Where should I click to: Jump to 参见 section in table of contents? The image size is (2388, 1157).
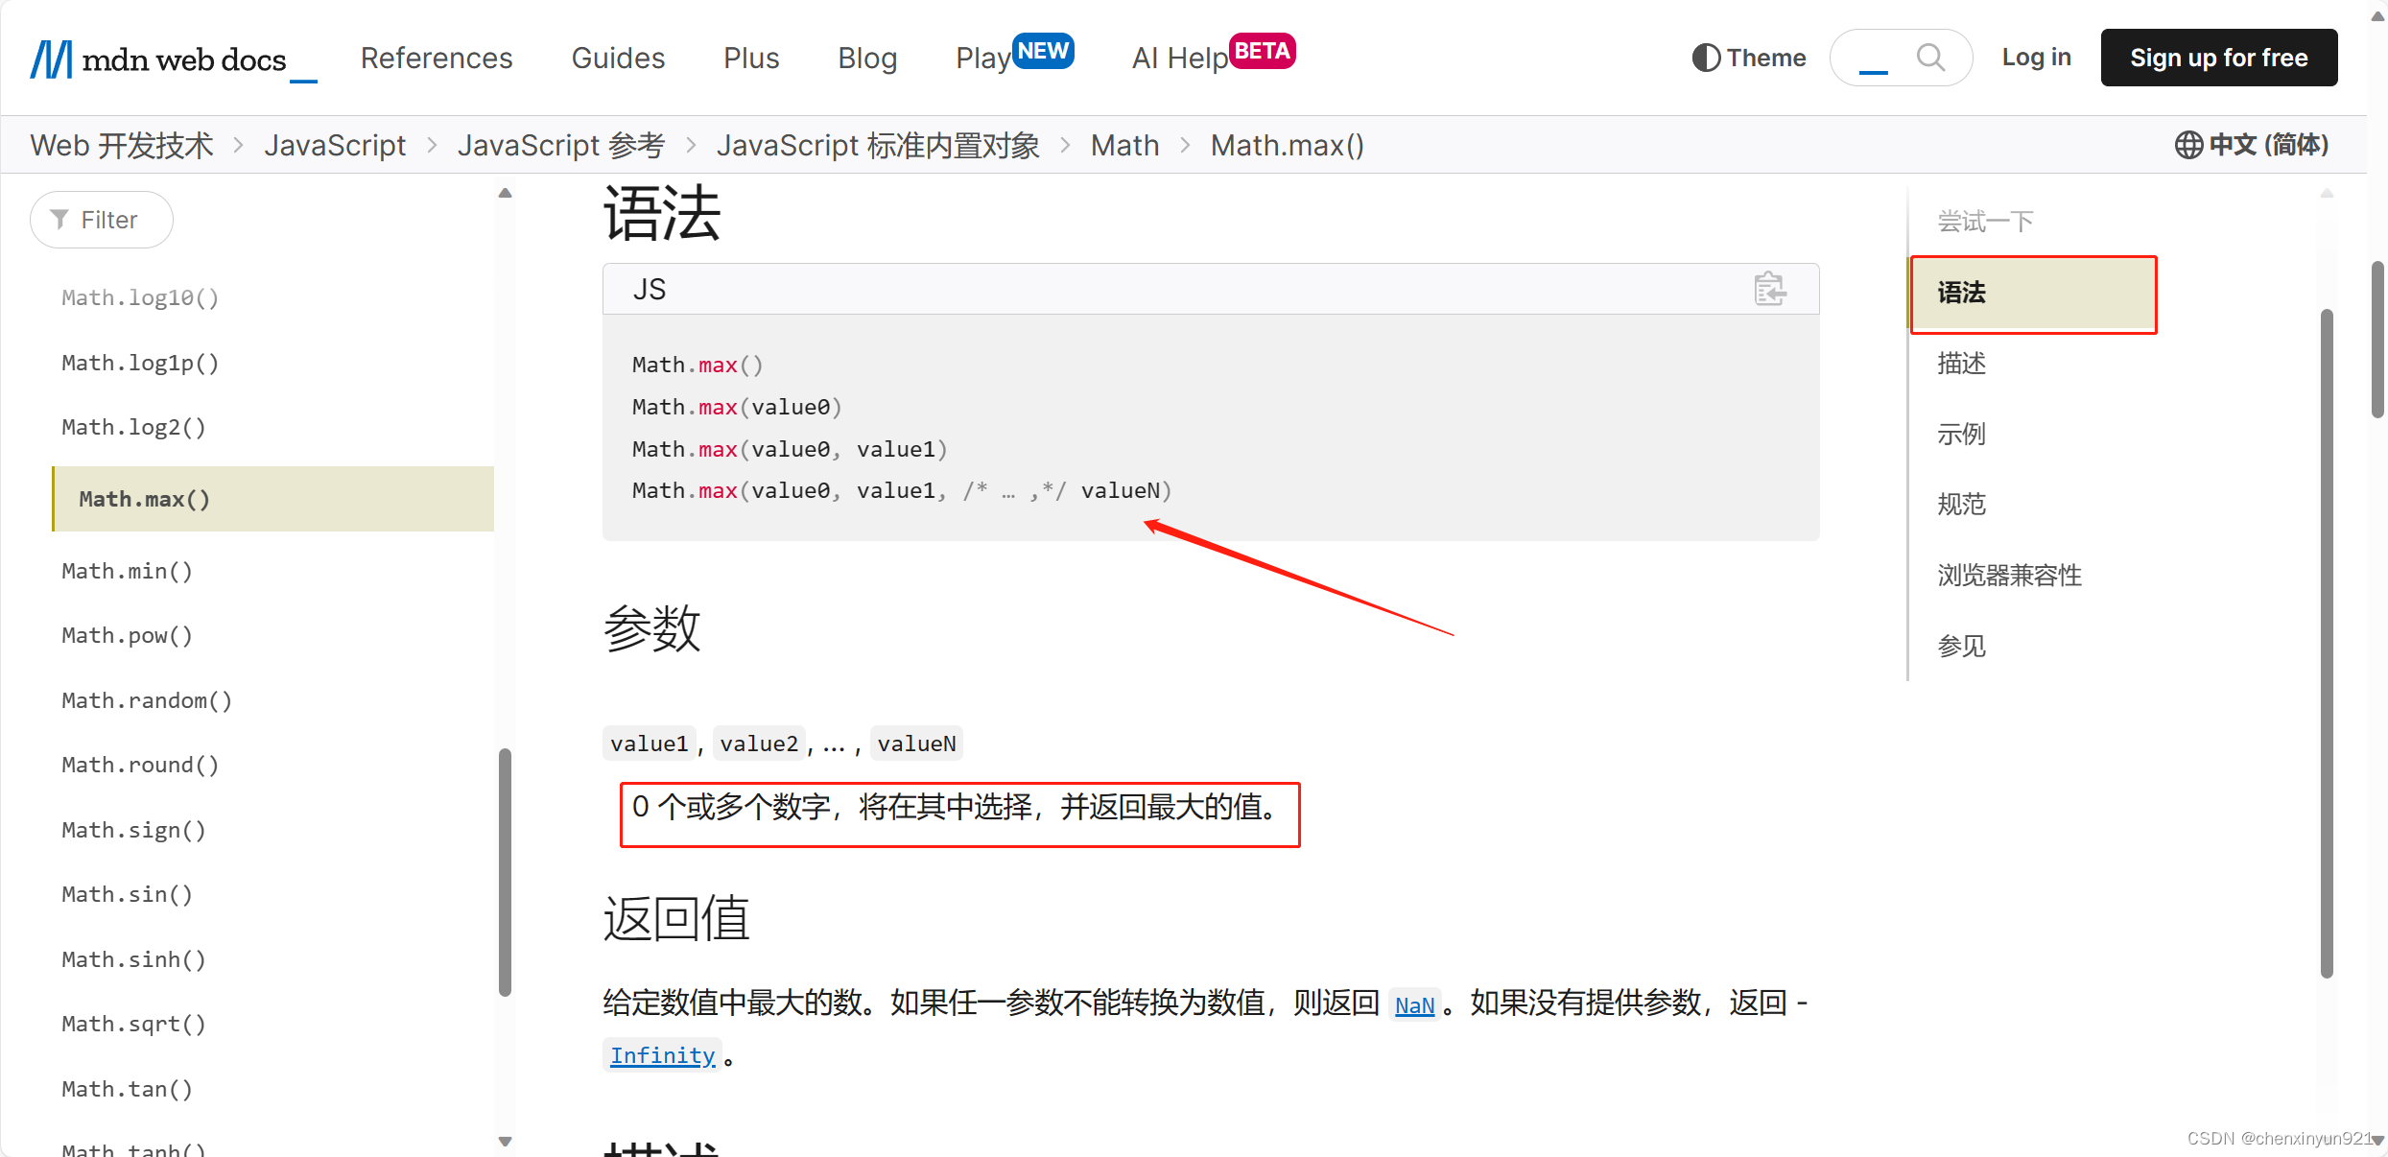pyautogui.click(x=1961, y=646)
